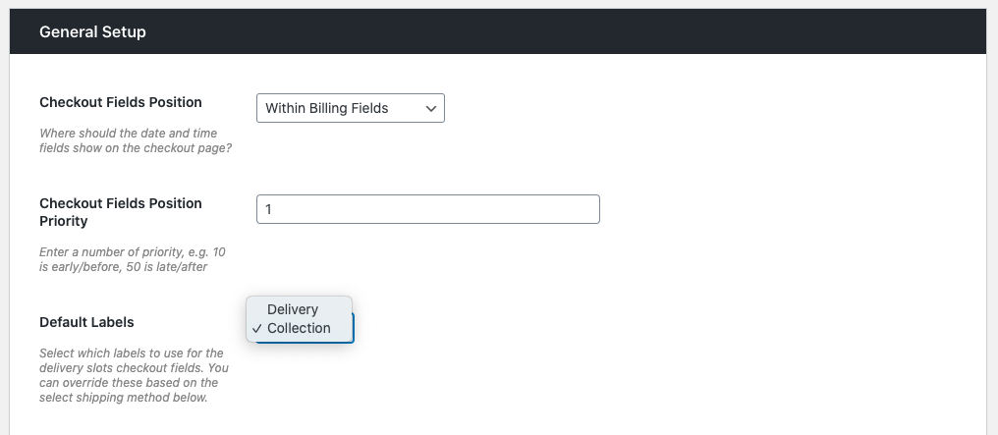Focus the Checkout Fields Position Priority input
The height and width of the screenshot is (435, 998).
427,209
